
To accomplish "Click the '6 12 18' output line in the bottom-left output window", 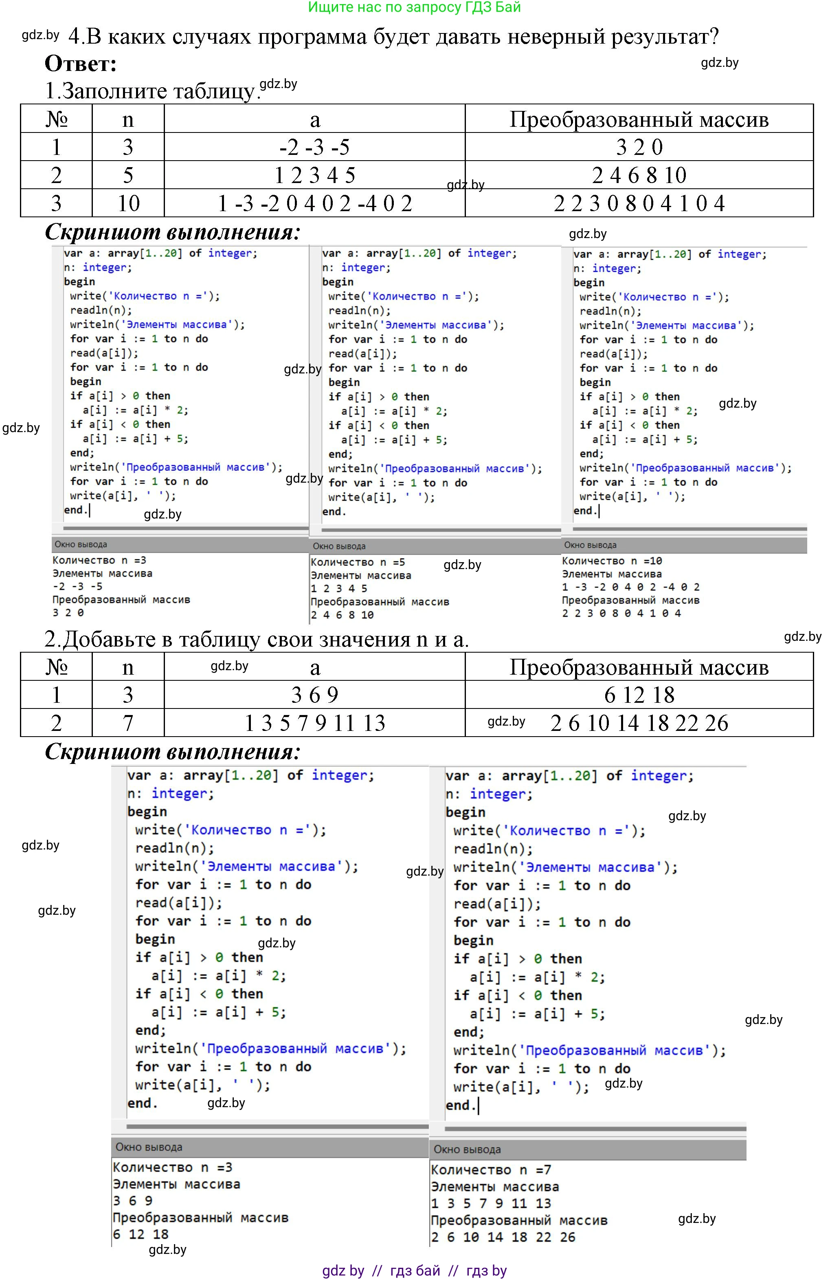I will pos(141,1234).
